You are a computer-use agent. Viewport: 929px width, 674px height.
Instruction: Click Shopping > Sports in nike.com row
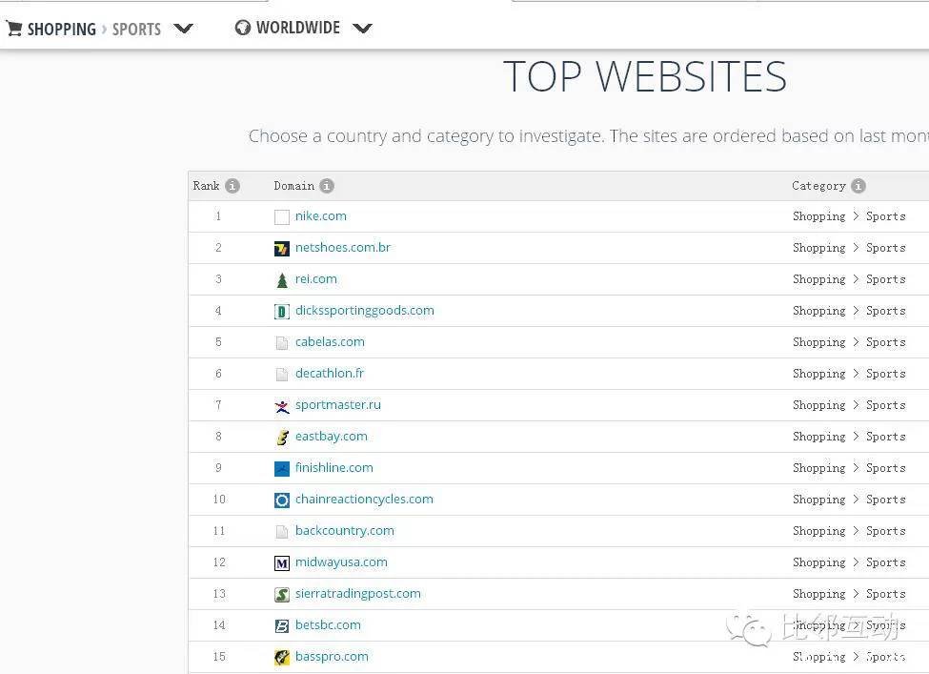coord(849,216)
